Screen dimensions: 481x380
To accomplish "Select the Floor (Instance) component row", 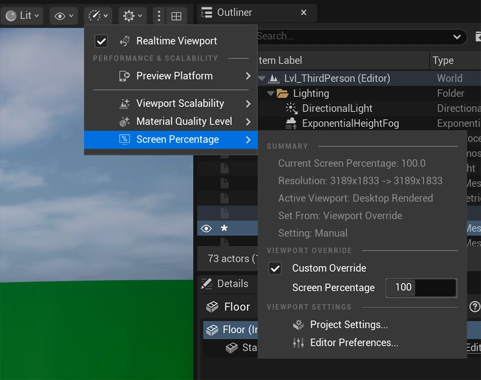I will click(230, 330).
